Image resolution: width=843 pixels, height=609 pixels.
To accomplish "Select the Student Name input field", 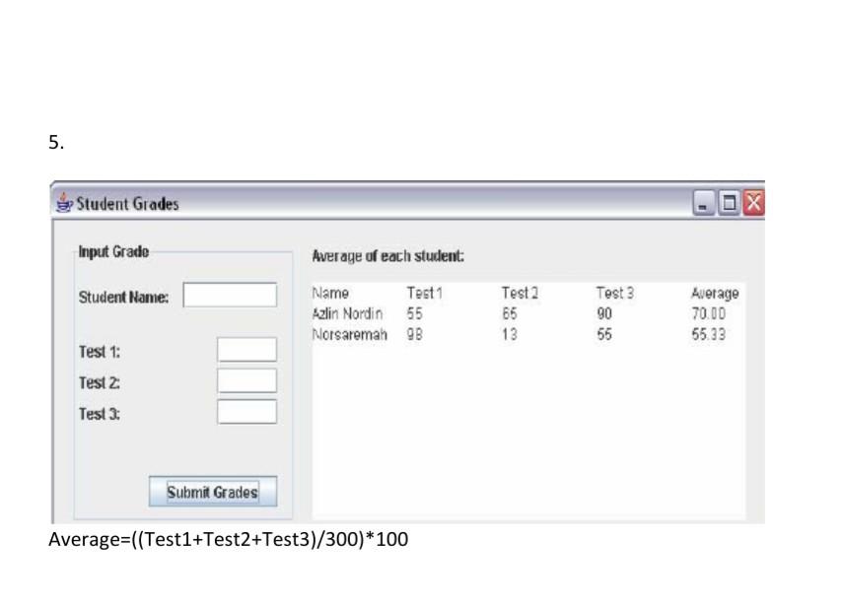I will click(x=231, y=293).
